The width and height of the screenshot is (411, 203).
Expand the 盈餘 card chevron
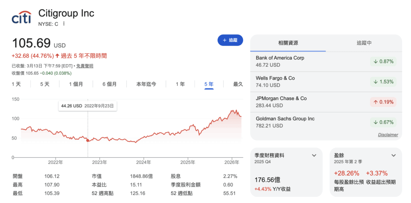click(x=393, y=156)
